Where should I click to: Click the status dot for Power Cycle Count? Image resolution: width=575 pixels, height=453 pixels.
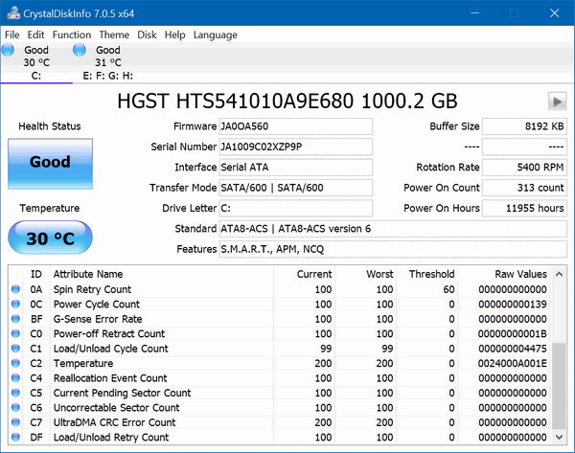[15, 304]
